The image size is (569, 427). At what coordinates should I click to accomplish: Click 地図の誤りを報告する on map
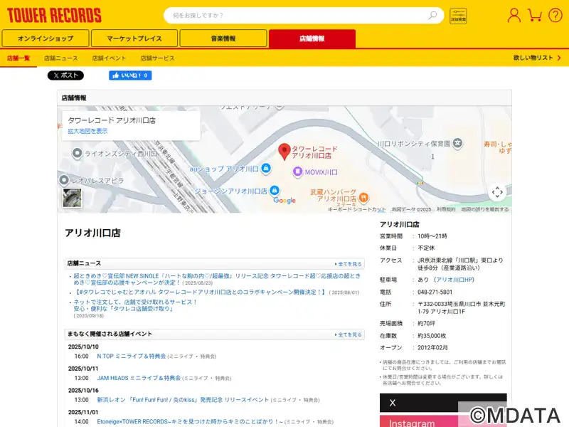click(485, 209)
